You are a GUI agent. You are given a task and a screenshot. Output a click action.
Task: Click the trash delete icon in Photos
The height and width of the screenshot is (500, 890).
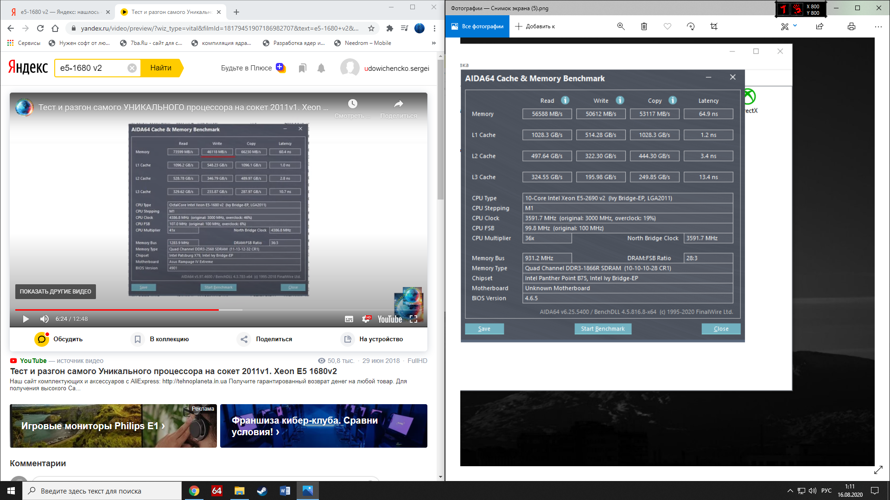pyautogui.click(x=644, y=26)
